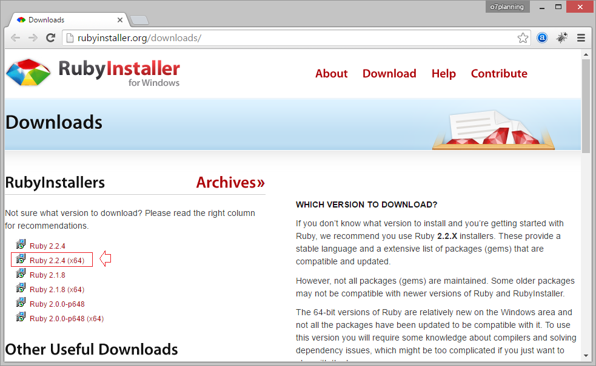Open the Chrome hamburger menu

click(x=581, y=38)
